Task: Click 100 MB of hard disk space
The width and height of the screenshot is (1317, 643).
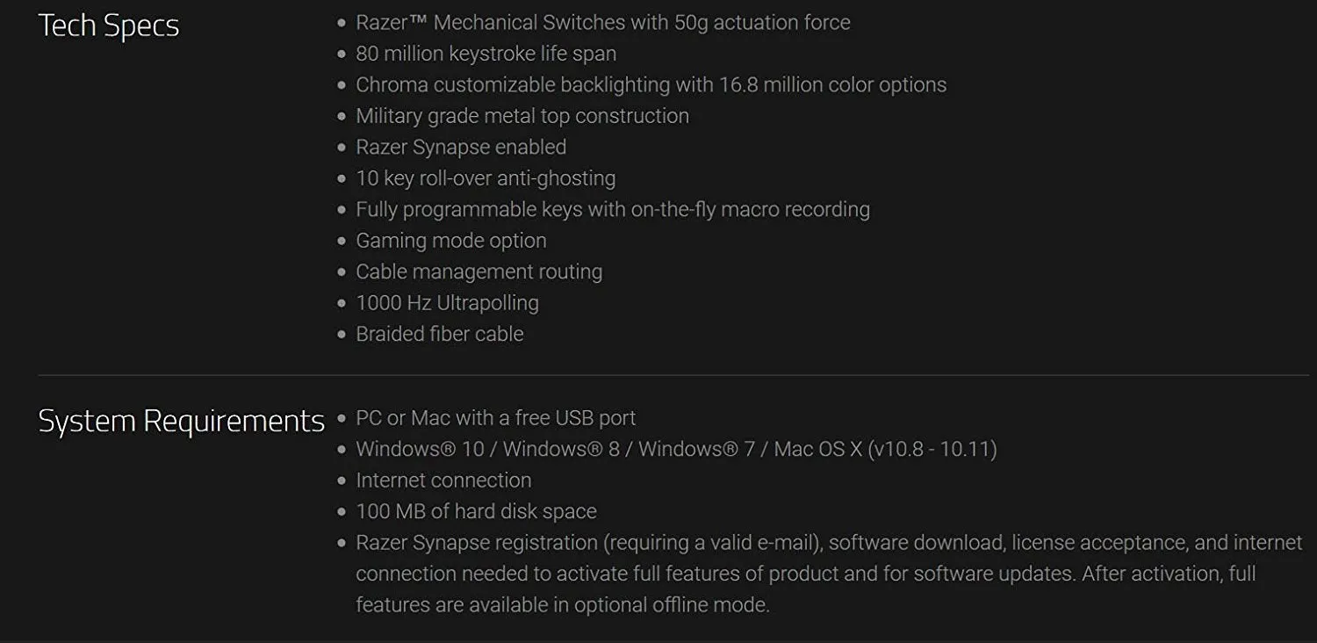Action: click(x=476, y=511)
